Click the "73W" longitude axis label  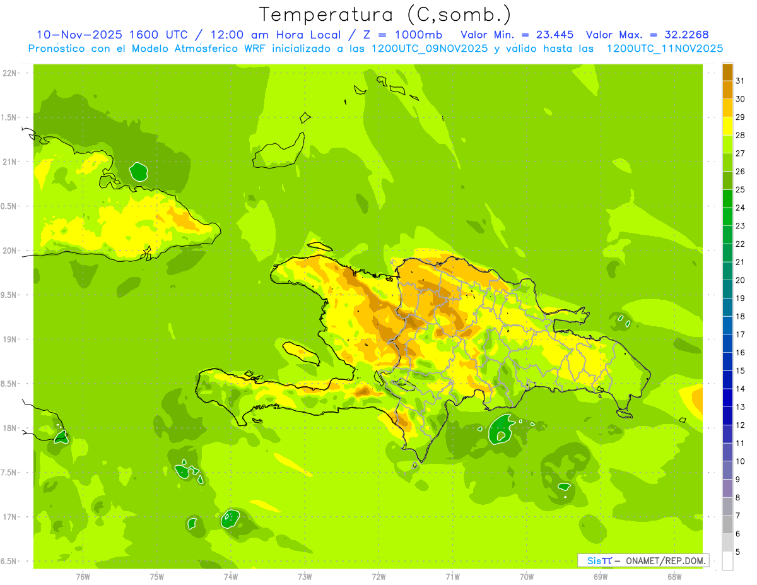coord(305,576)
